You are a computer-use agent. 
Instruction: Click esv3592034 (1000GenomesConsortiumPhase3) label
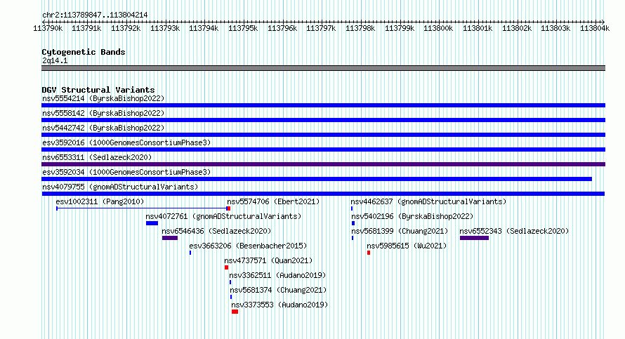pos(126,172)
